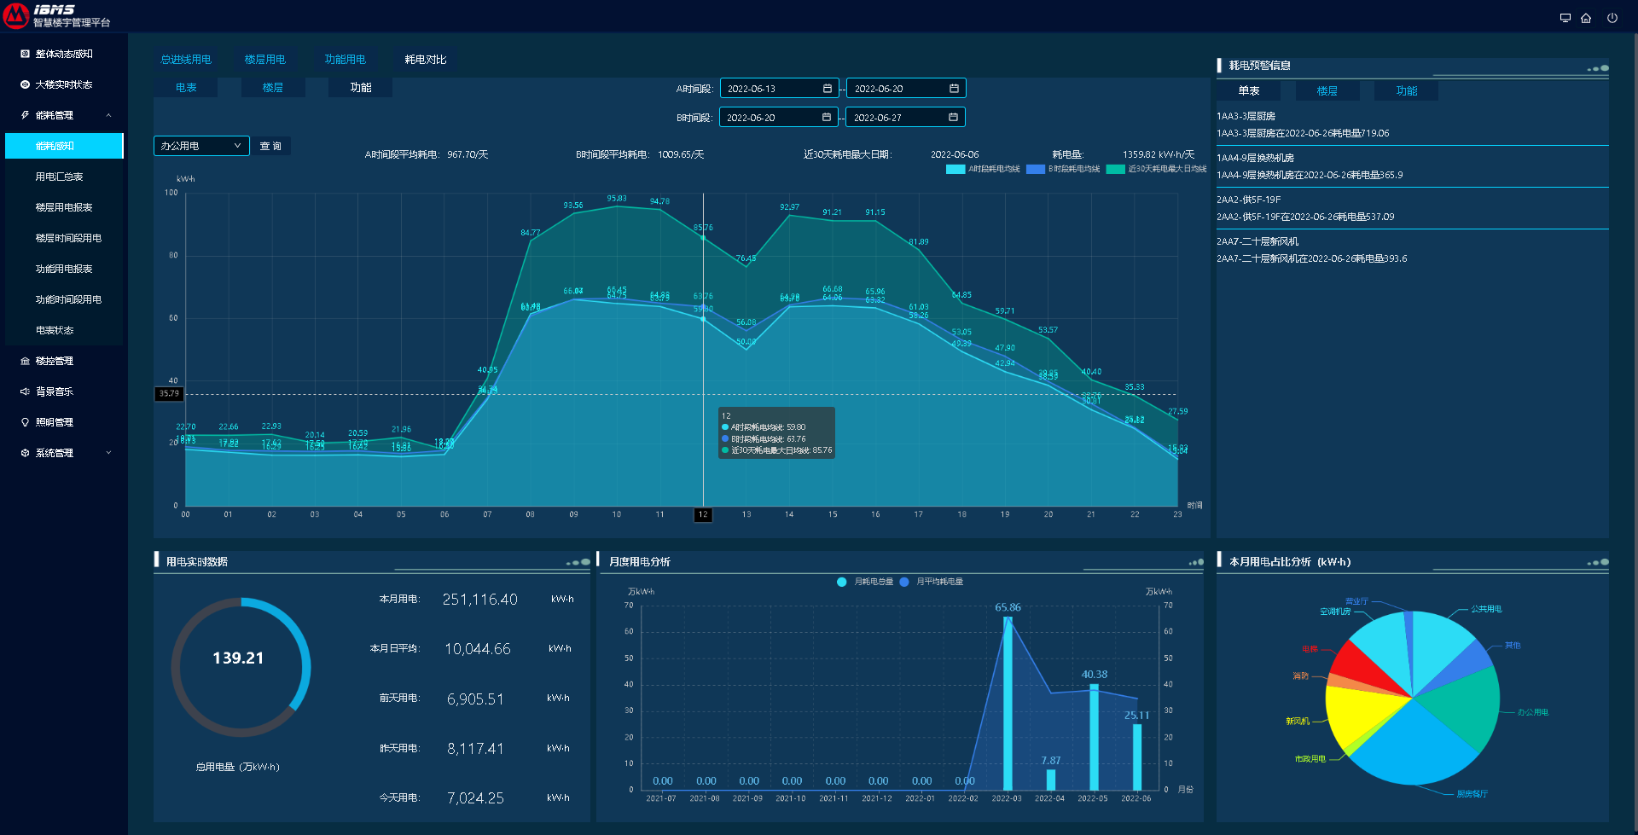Click the 照明管理 light bulb icon
The height and width of the screenshot is (835, 1638).
pos(25,422)
